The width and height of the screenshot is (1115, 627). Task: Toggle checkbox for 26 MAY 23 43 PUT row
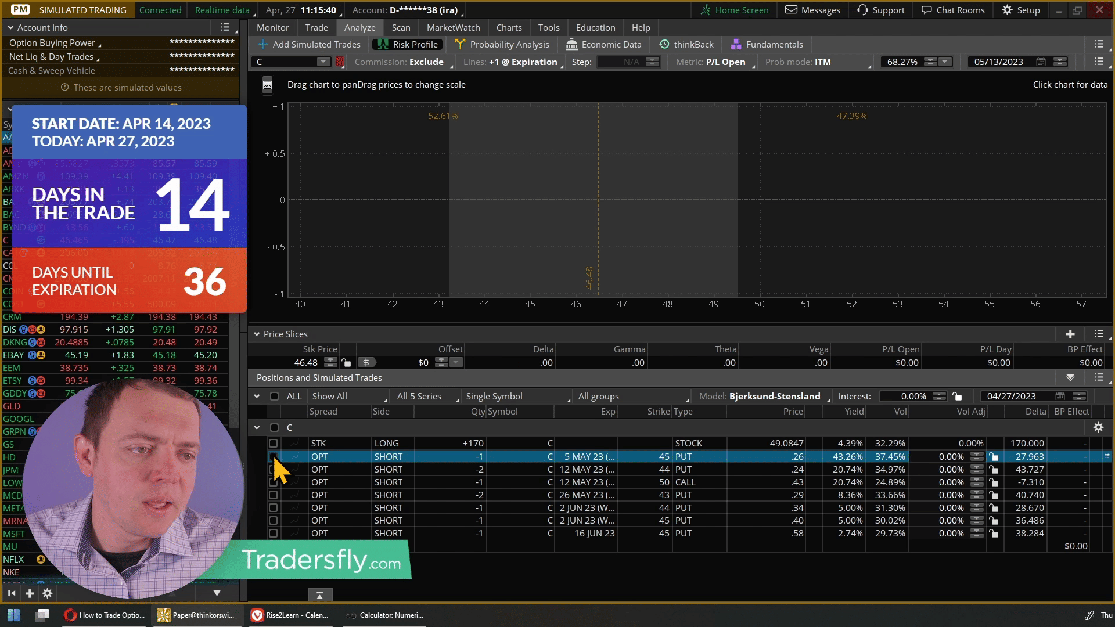pos(273,495)
